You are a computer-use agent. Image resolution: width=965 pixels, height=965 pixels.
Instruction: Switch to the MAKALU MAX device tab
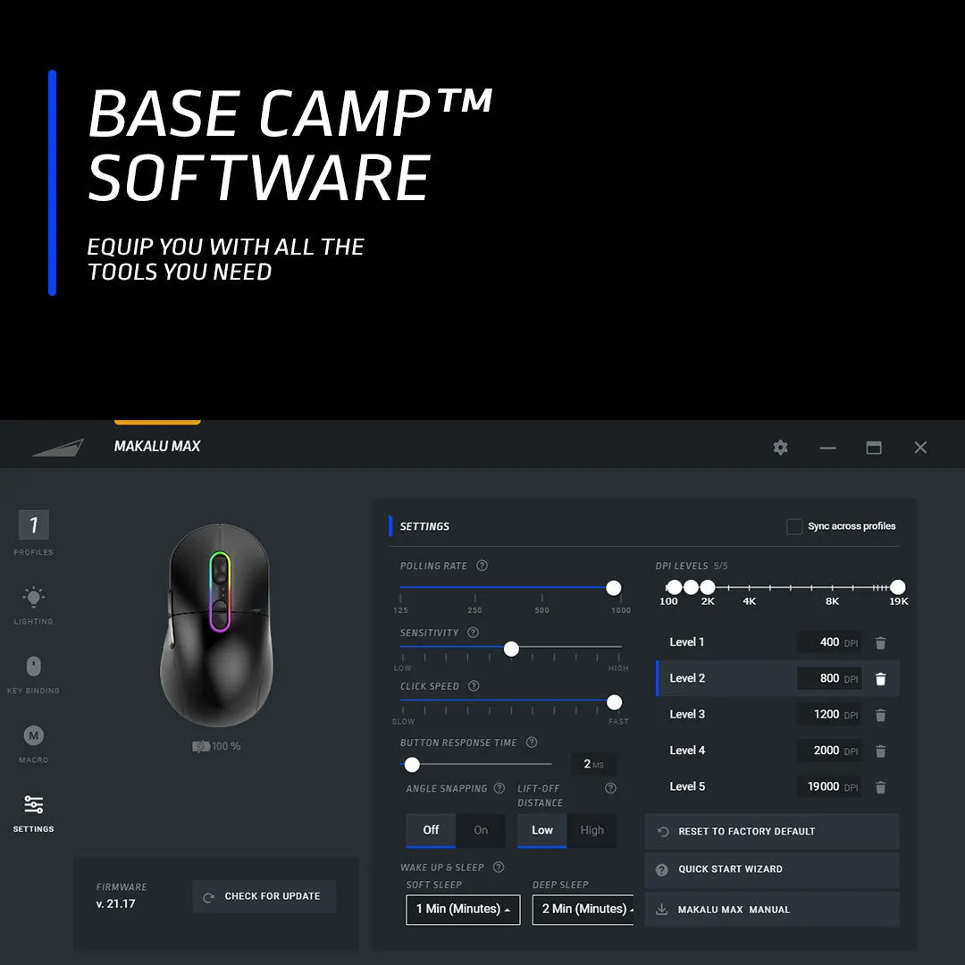tap(157, 446)
